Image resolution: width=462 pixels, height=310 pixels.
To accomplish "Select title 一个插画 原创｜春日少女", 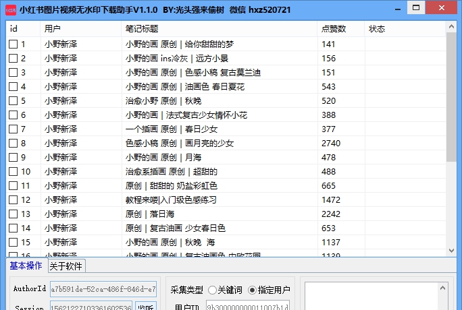I will [172, 129].
